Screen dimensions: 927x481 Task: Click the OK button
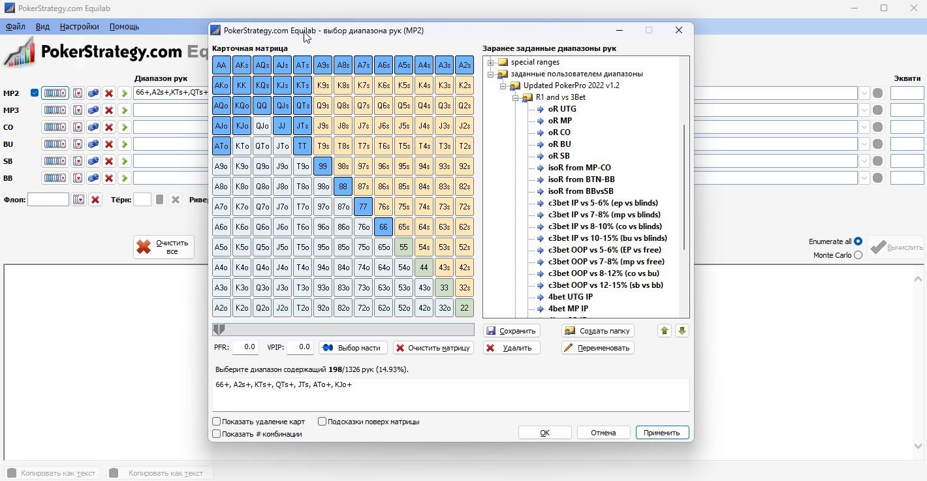pos(545,433)
